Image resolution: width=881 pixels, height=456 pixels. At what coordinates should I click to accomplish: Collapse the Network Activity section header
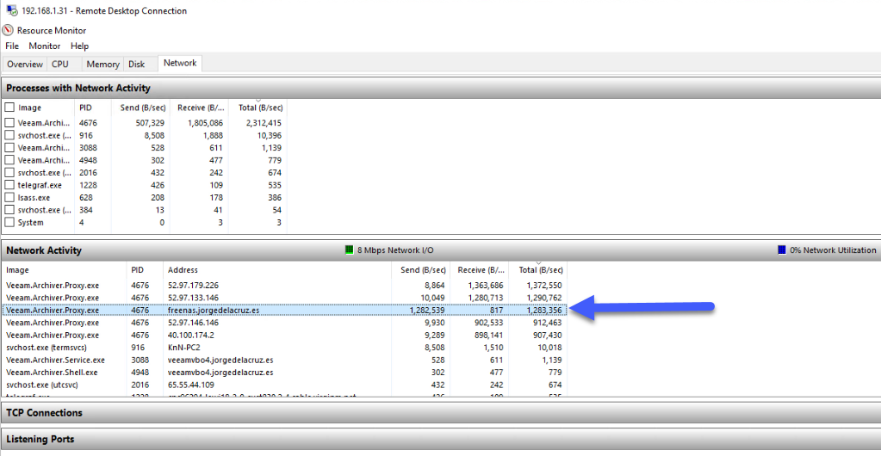[441, 250]
